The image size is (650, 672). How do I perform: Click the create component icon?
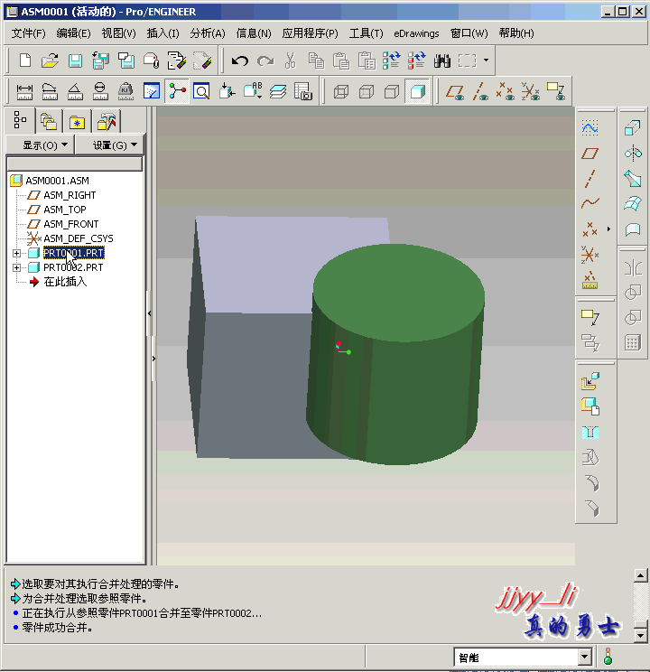(590, 406)
